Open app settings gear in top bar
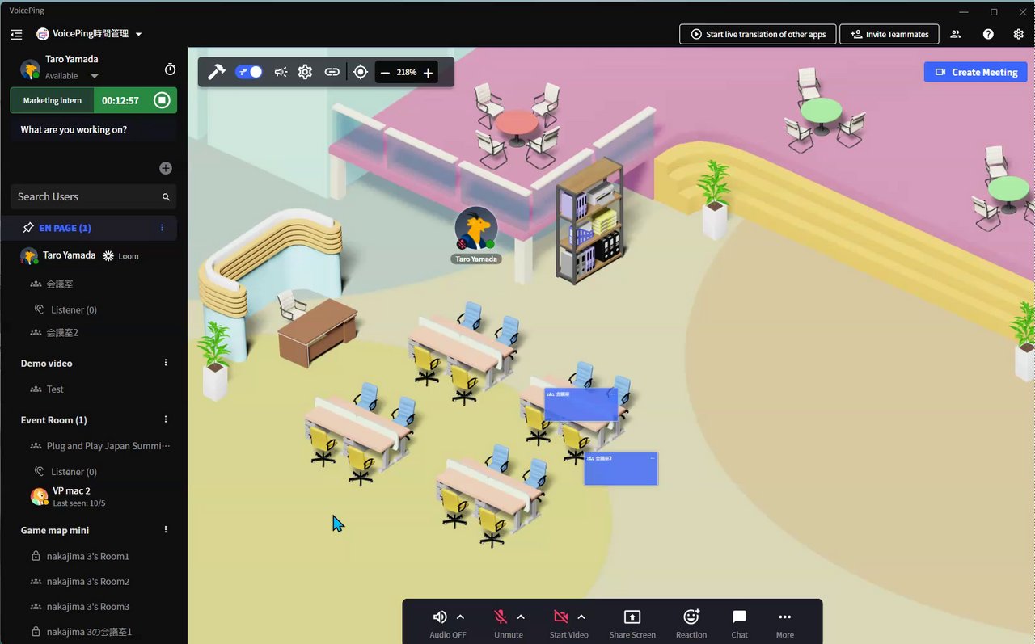 point(1019,34)
